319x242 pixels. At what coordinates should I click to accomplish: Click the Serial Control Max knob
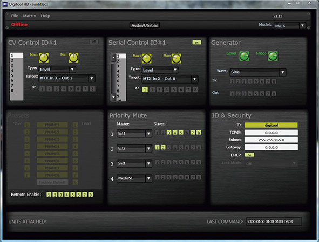[146, 59]
